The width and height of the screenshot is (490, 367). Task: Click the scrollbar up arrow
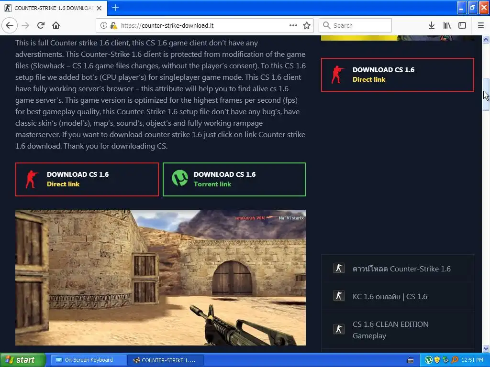click(x=486, y=39)
